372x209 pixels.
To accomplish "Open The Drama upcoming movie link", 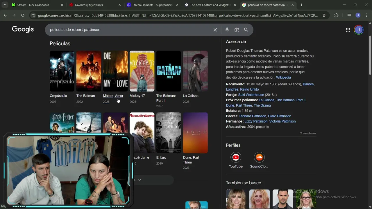I will (x=262, y=105).
